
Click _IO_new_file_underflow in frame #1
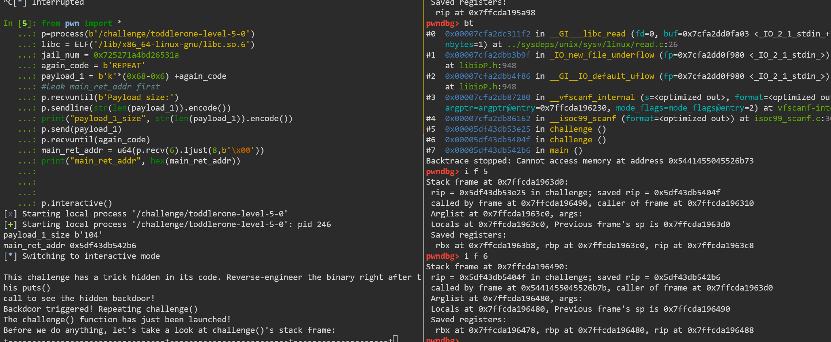pos(602,55)
